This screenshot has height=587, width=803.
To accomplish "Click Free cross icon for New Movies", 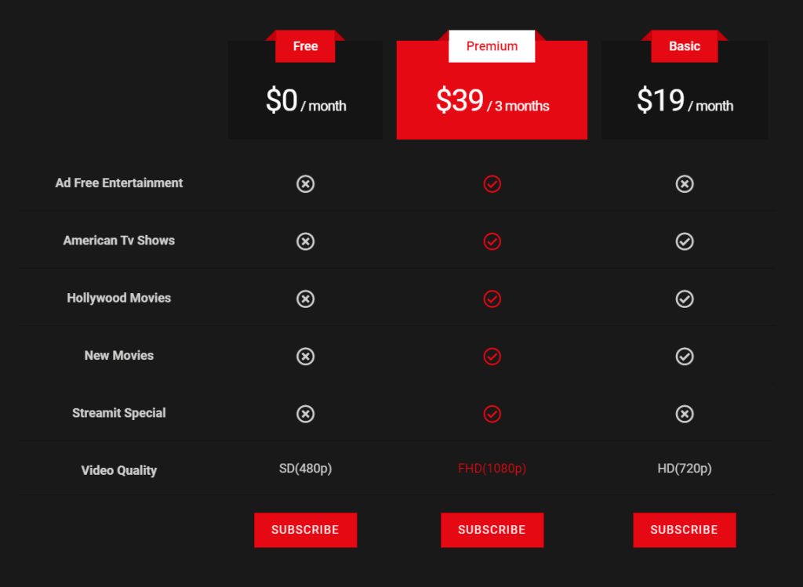I will (x=305, y=357).
